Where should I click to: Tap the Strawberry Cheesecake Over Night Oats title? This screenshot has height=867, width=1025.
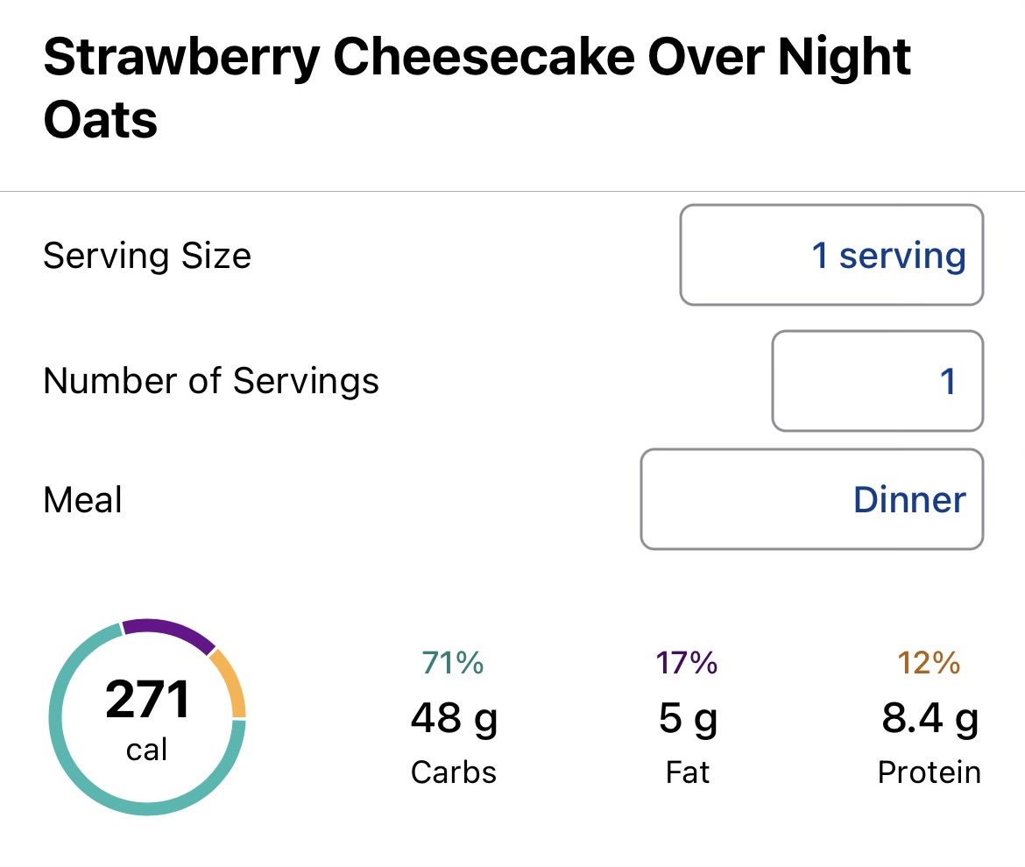(x=477, y=88)
